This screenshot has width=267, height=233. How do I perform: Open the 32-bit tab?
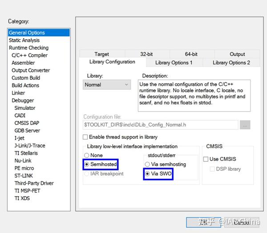coord(147,54)
